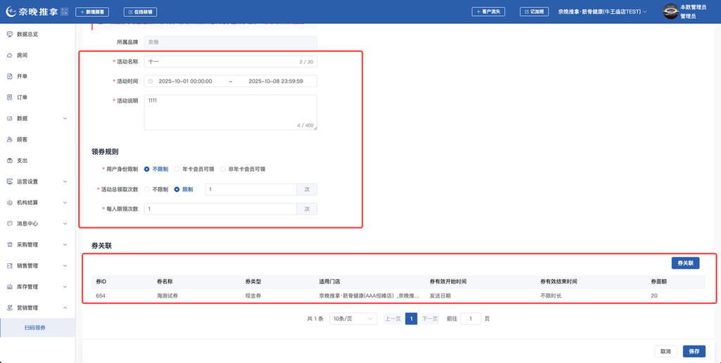This screenshot has width=721, height=363.
Task: Click the 新增顾客 button
Action: (x=92, y=12)
